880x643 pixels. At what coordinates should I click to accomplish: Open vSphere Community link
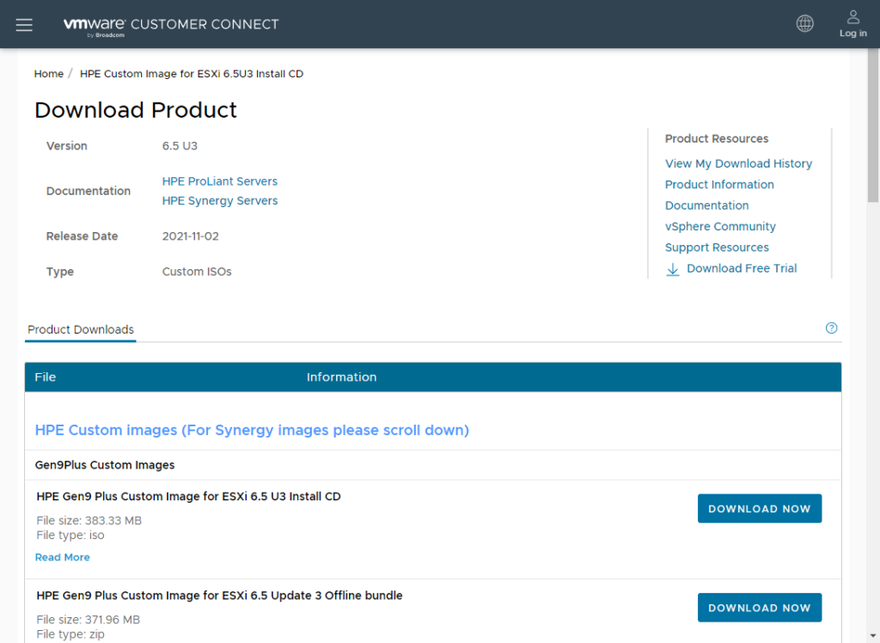tap(720, 226)
